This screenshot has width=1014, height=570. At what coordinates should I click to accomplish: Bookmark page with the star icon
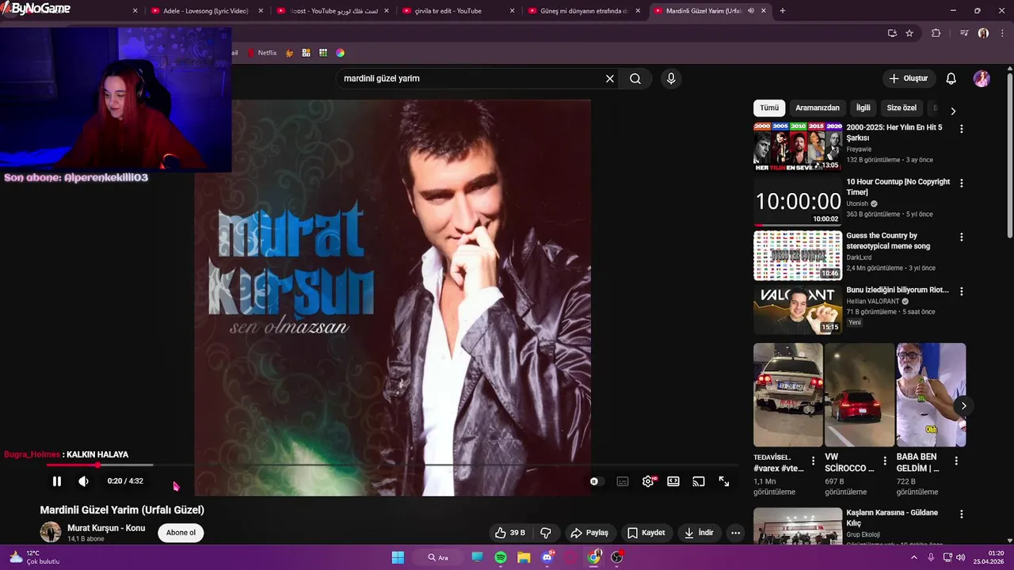909,33
